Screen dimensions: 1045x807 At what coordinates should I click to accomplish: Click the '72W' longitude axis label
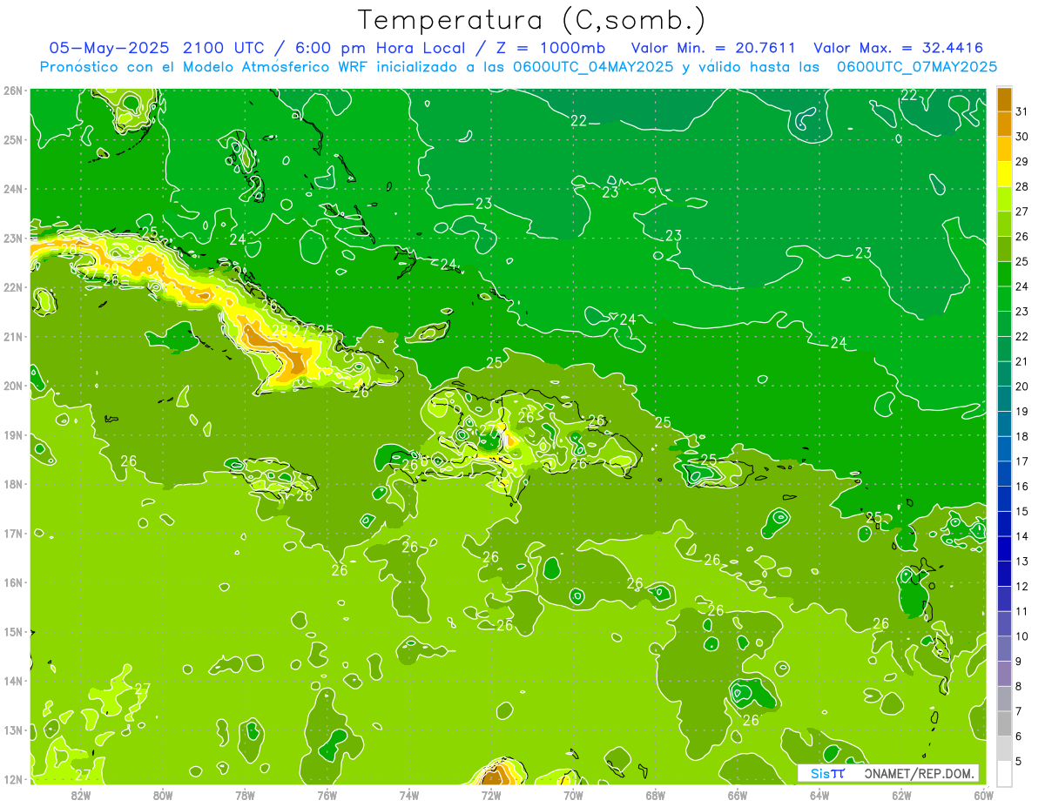click(x=491, y=795)
